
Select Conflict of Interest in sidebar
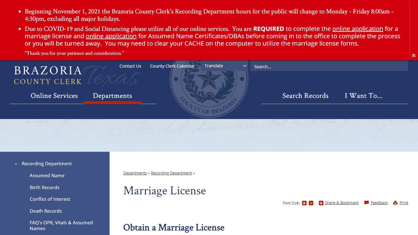pyautogui.click(x=50, y=199)
